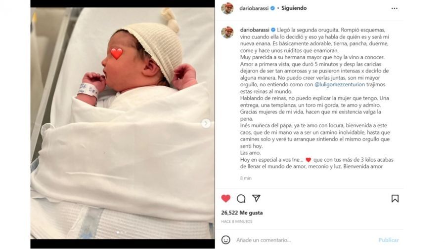Click the newborn baby photo

coord(123,123)
